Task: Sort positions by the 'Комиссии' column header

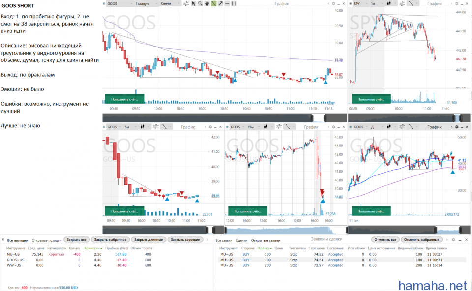Action: (x=93, y=248)
